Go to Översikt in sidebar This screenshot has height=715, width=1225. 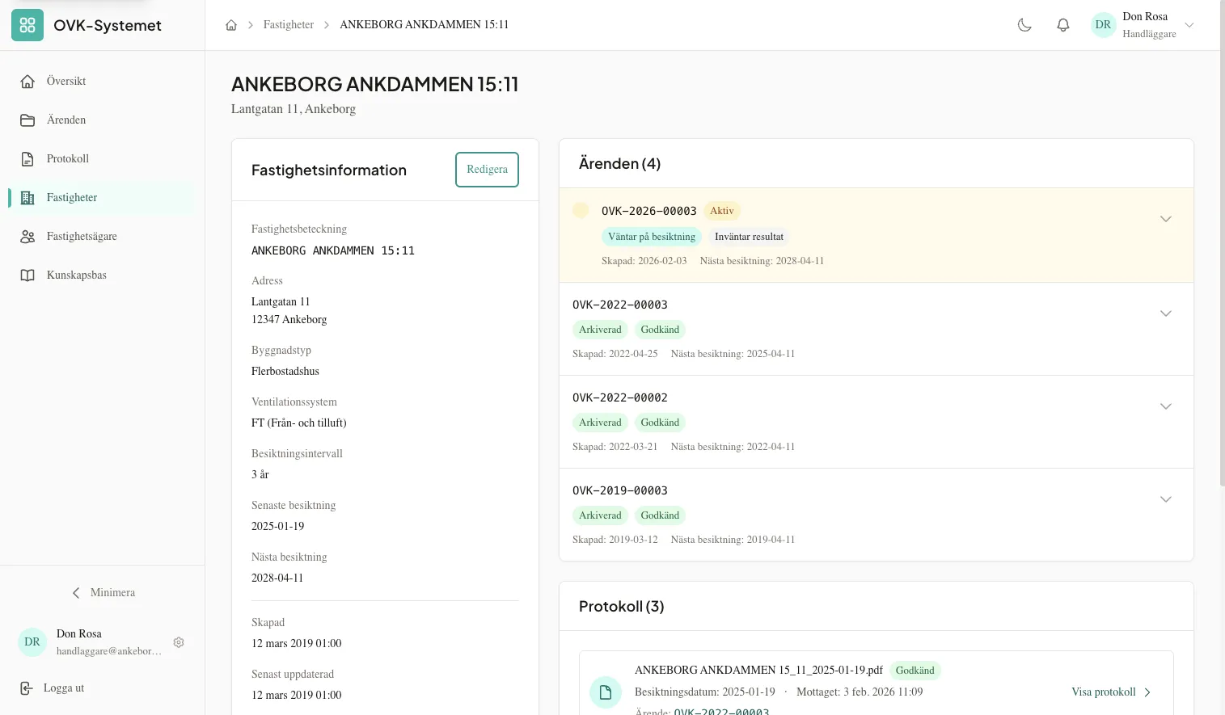pyautogui.click(x=66, y=82)
